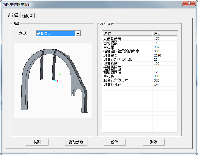
Task: Select the 观察孔定位尺寸 row
Action: click(116, 81)
